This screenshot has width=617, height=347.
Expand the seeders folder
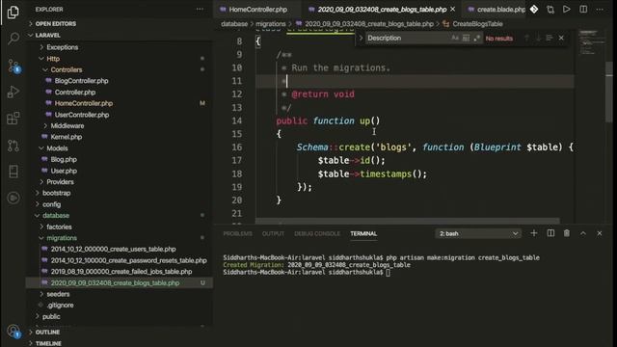click(58, 294)
